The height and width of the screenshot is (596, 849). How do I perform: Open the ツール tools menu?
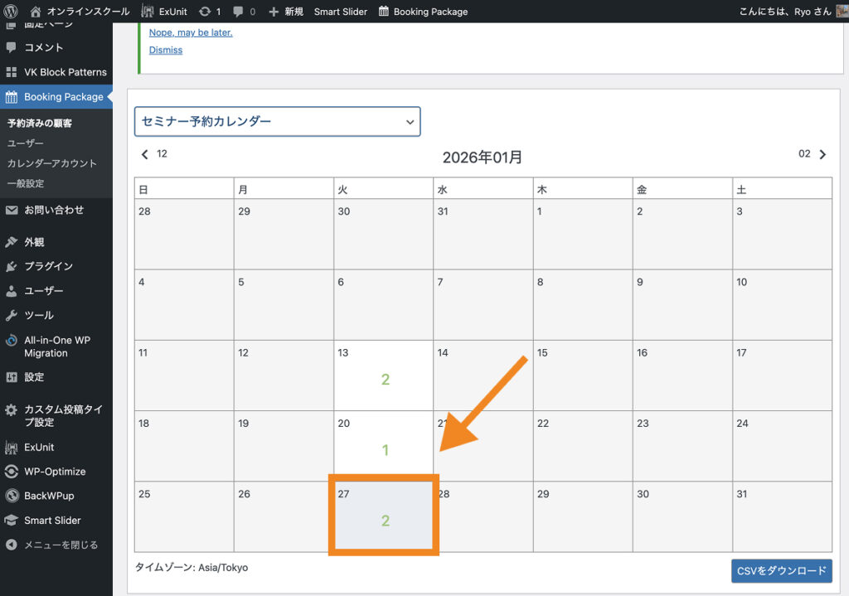pos(38,315)
